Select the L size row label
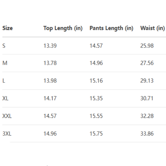Viewport: 166px width, 166px height. (4, 81)
